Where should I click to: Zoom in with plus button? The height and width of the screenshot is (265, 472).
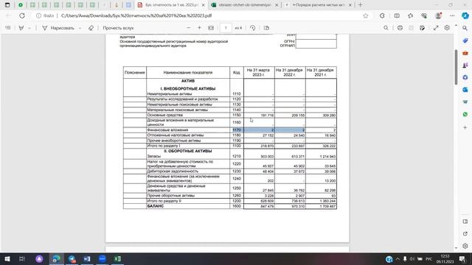pyautogui.click(x=199, y=28)
